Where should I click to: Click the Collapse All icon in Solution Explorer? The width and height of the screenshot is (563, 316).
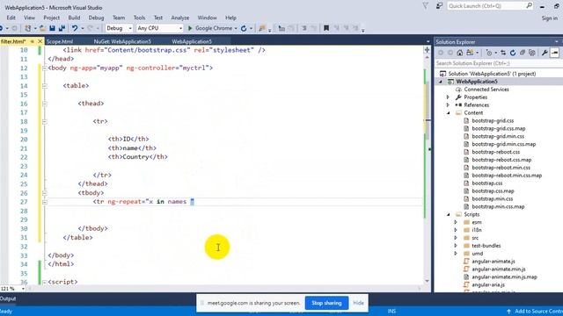523,53
